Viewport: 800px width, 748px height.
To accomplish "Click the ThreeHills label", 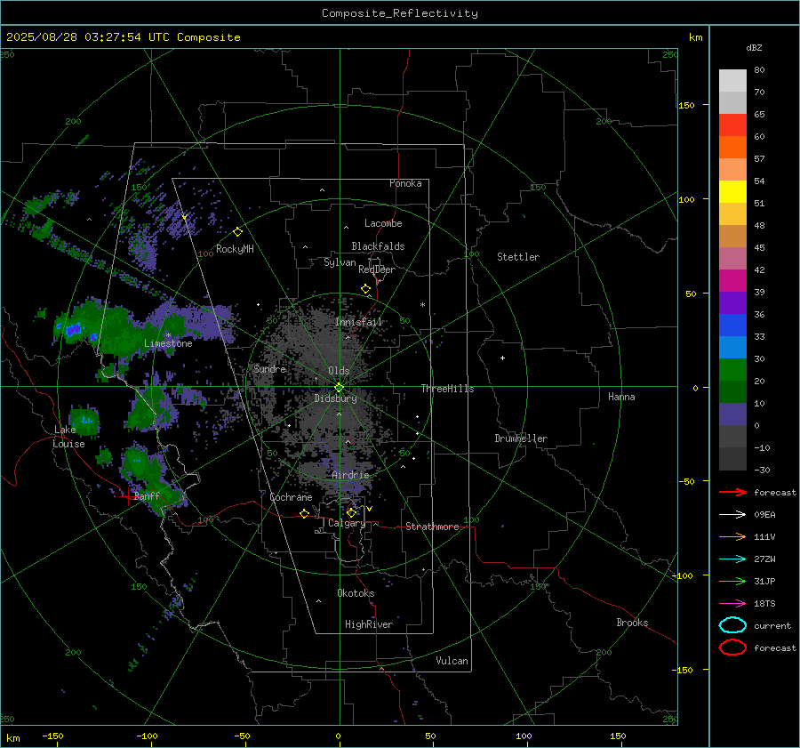I will (x=447, y=389).
